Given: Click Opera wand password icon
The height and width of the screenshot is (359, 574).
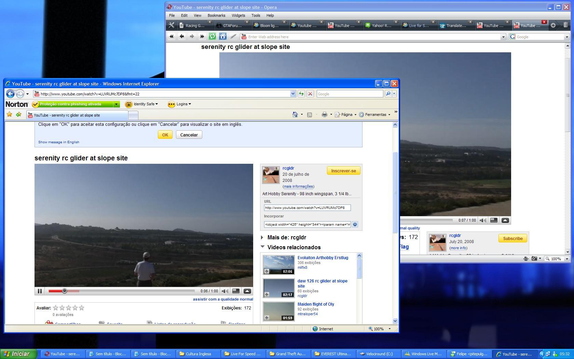Looking at the screenshot, I should click(x=233, y=36).
